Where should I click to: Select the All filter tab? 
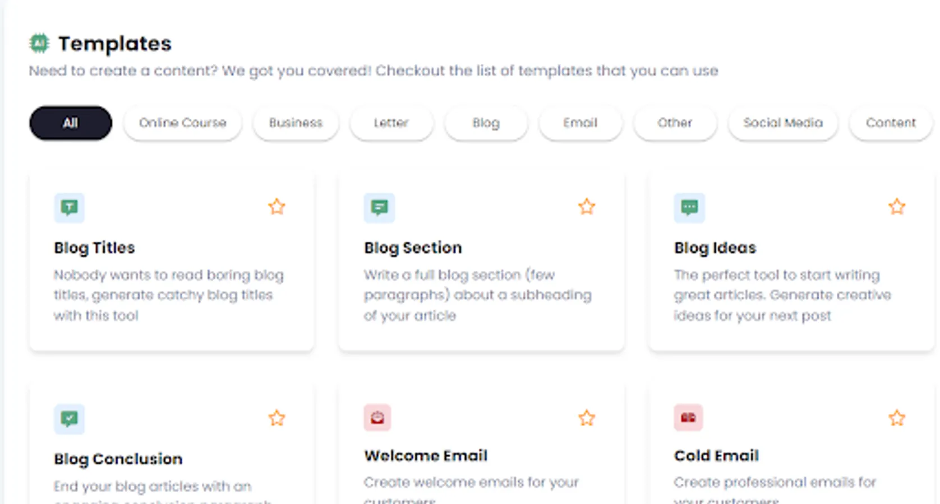click(71, 123)
